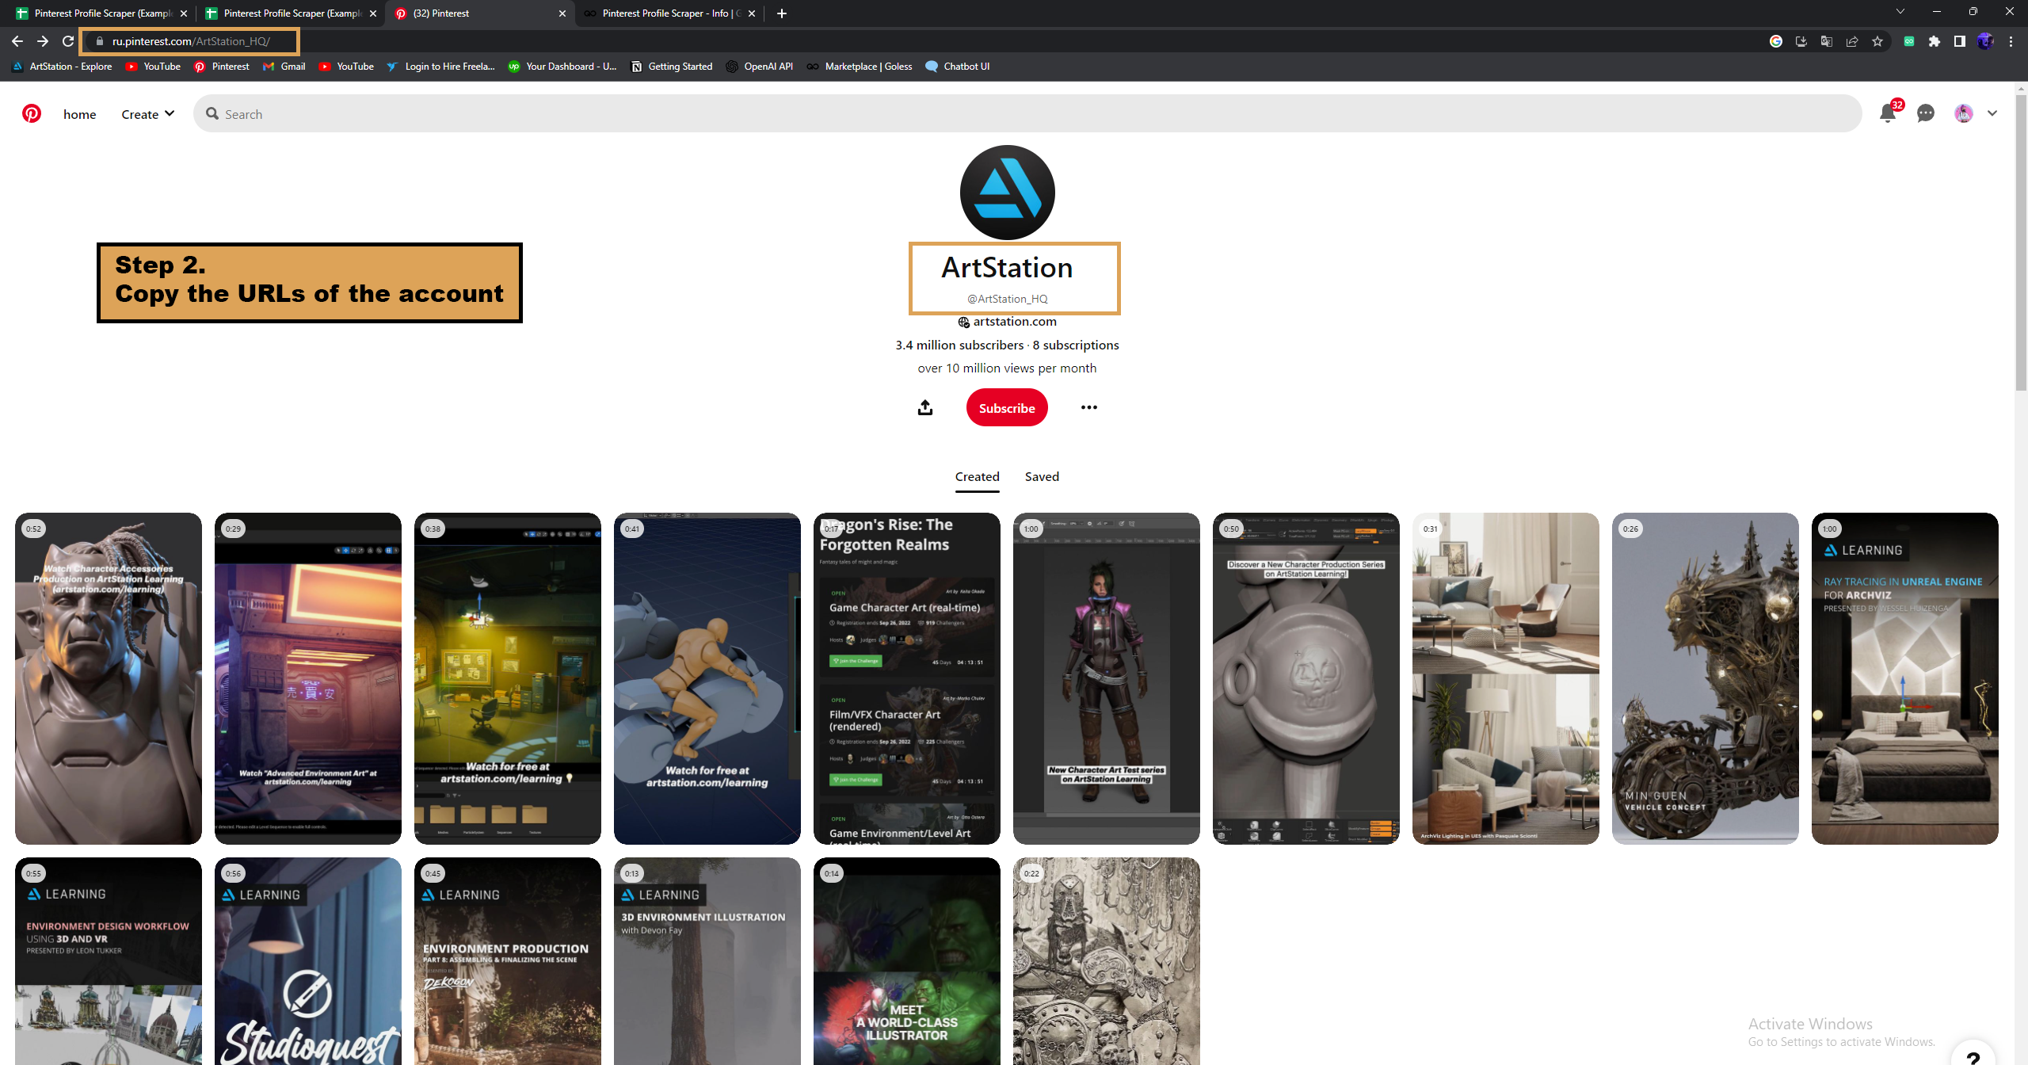The image size is (2028, 1065).
Task: Open the Chatbot UI bookmark
Action: pyautogui.click(x=958, y=67)
